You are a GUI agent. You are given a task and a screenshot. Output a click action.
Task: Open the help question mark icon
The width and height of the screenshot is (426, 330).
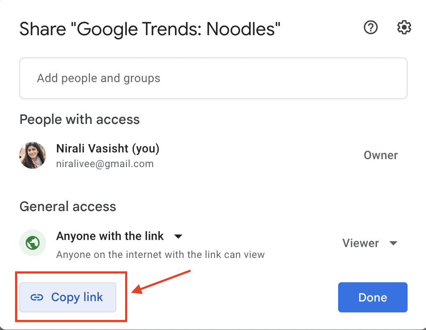coord(371,28)
